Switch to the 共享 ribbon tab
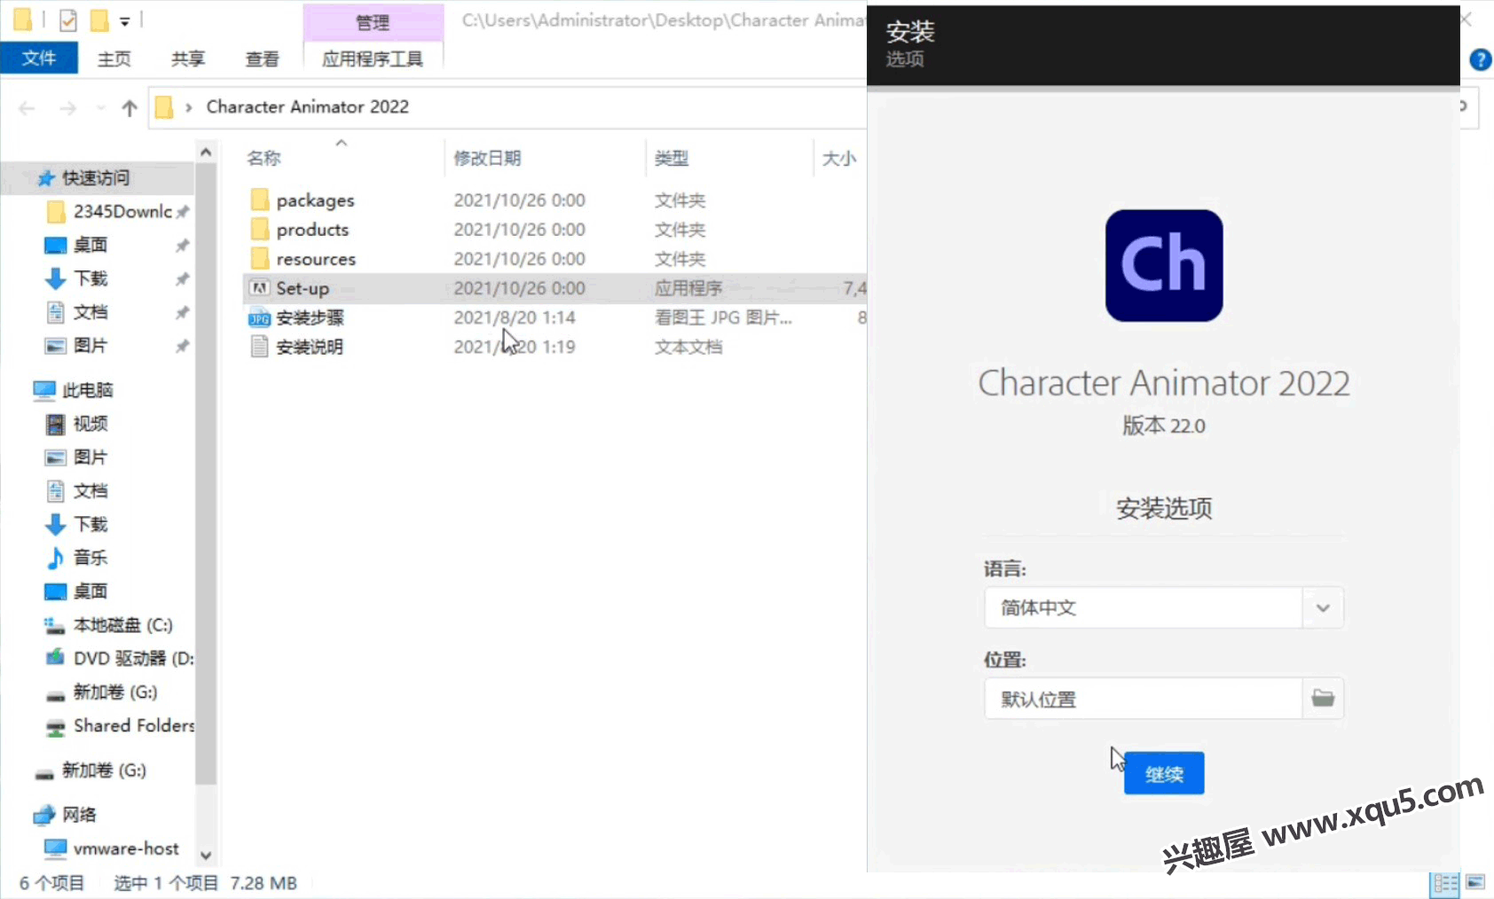This screenshot has height=899, width=1494. [188, 59]
